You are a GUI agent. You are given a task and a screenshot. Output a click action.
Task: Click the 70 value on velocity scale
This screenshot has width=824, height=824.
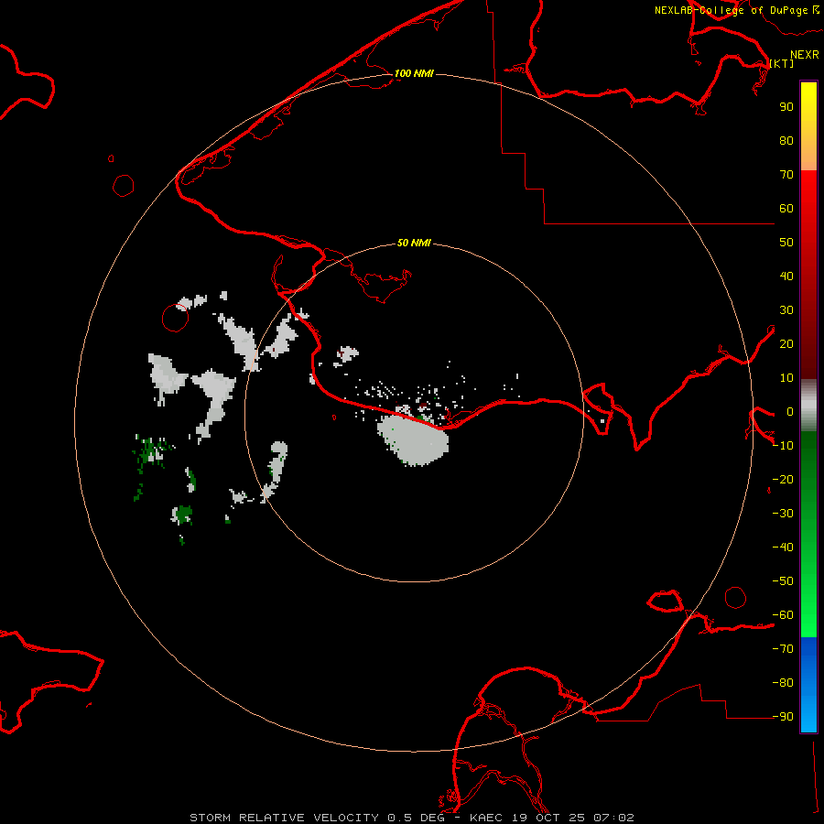[786, 175]
